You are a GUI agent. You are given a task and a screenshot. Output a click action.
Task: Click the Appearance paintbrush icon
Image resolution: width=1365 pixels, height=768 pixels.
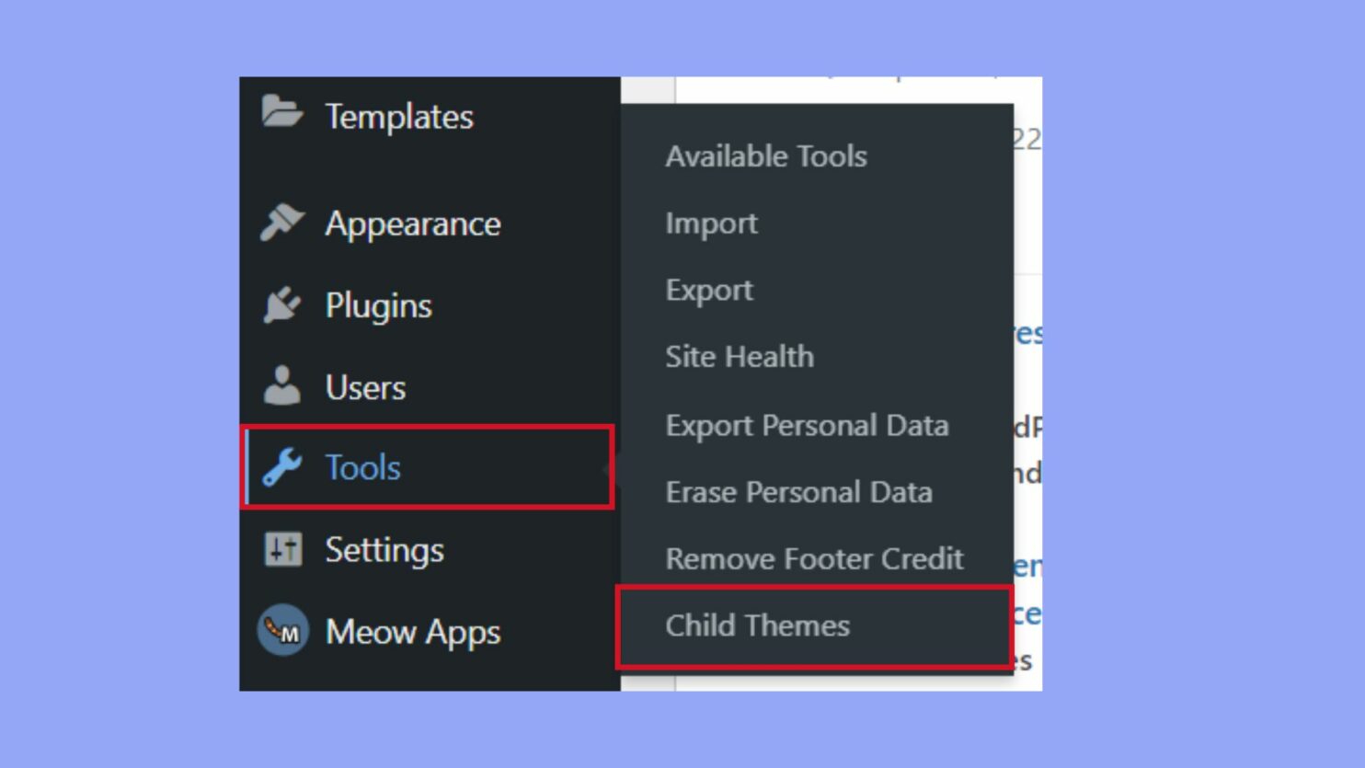click(x=282, y=221)
